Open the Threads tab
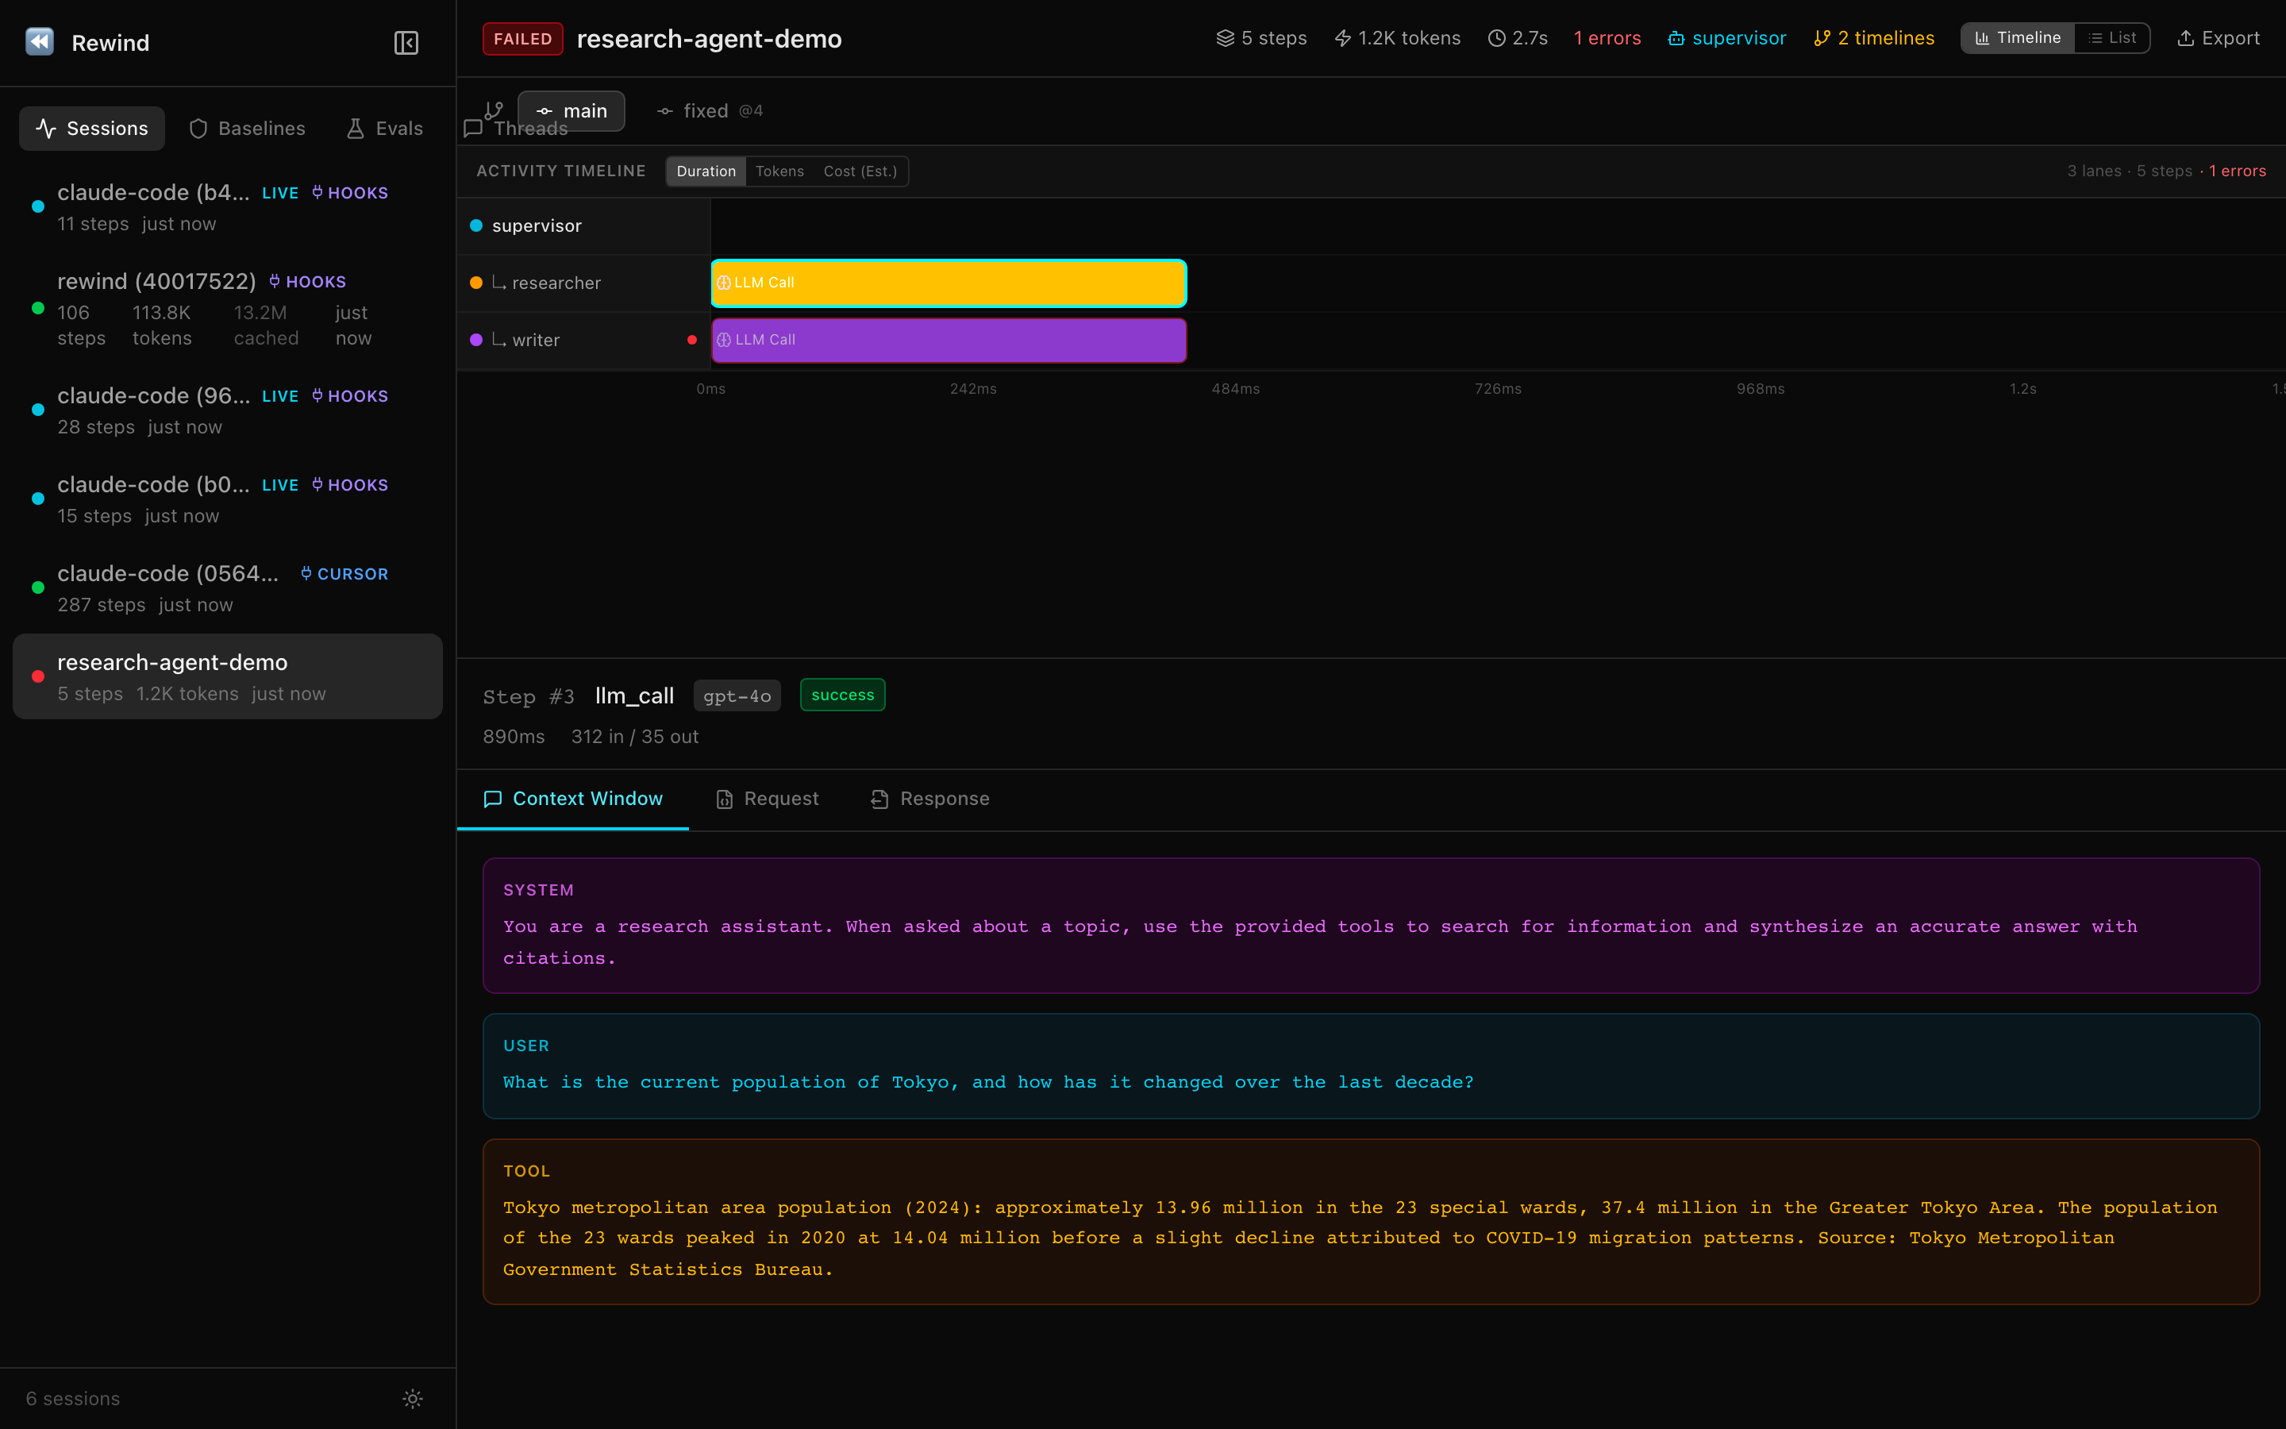The width and height of the screenshot is (2286, 1429). click(516, 129)
